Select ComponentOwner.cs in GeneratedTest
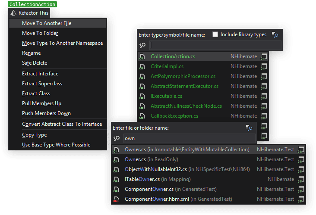This screenshot has height=215, width=316. click(209, 189)
